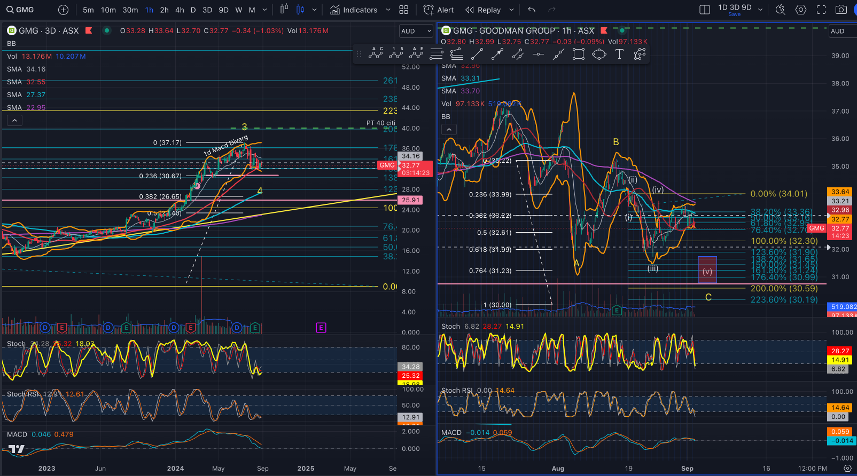Image resolution: width=857 pixels, height=476 pixels.
Task: Click earnings E marker on right chart
Action: click(617, 310)
